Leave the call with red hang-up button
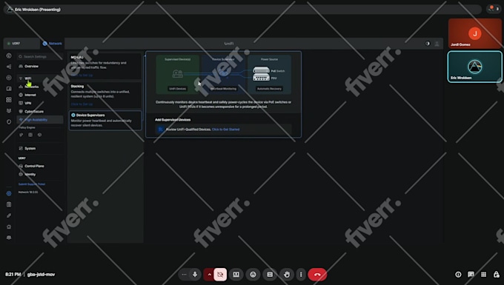Image resolution: width=504 pixels, height=285 pixels. click(x=317, y=275)
